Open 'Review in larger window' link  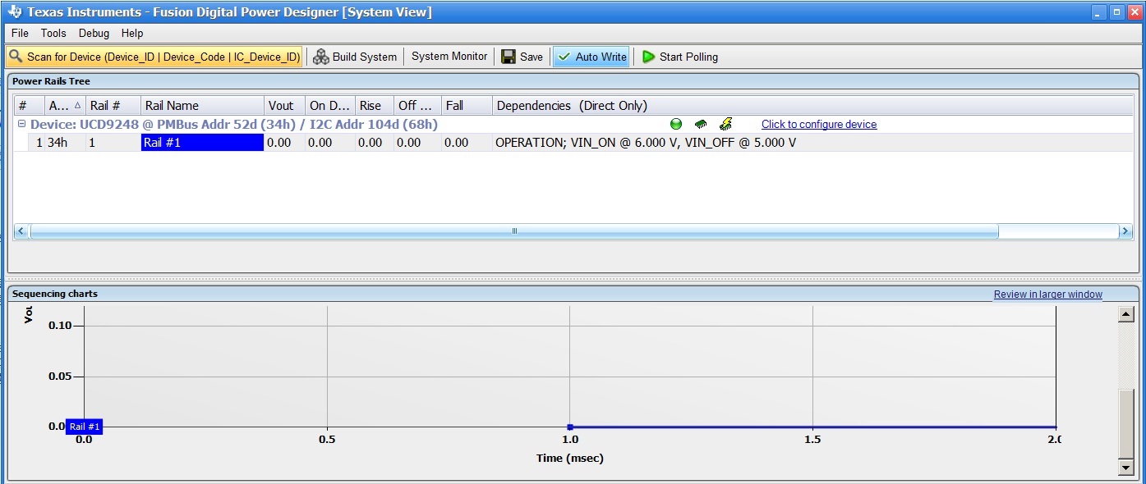tap(1048, 294)
